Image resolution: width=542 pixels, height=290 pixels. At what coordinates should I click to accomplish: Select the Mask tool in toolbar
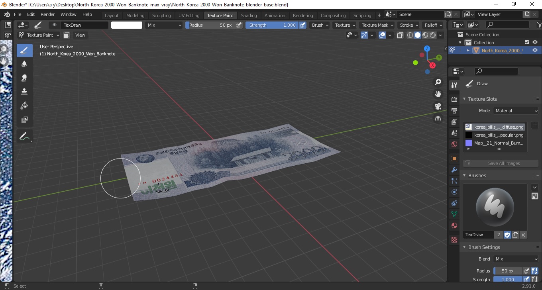click(x=25, y=120)
